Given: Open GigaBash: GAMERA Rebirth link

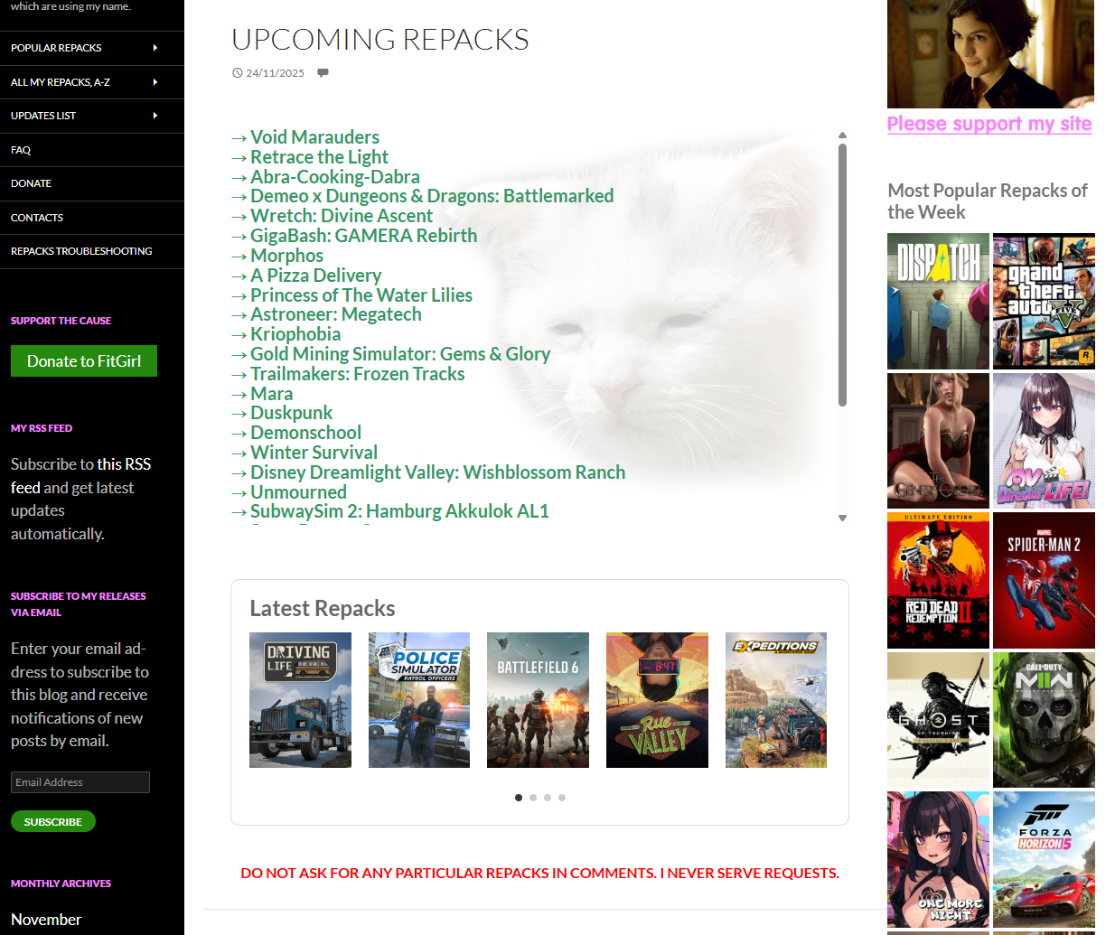Looking at the screenshot, I should [x=363, y=236].
